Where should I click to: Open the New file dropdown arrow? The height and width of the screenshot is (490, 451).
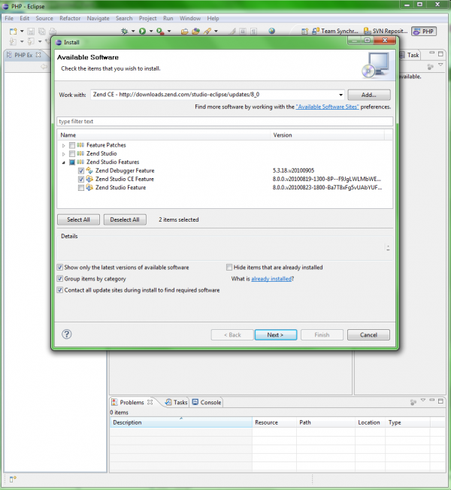click(x=22, y=32)
